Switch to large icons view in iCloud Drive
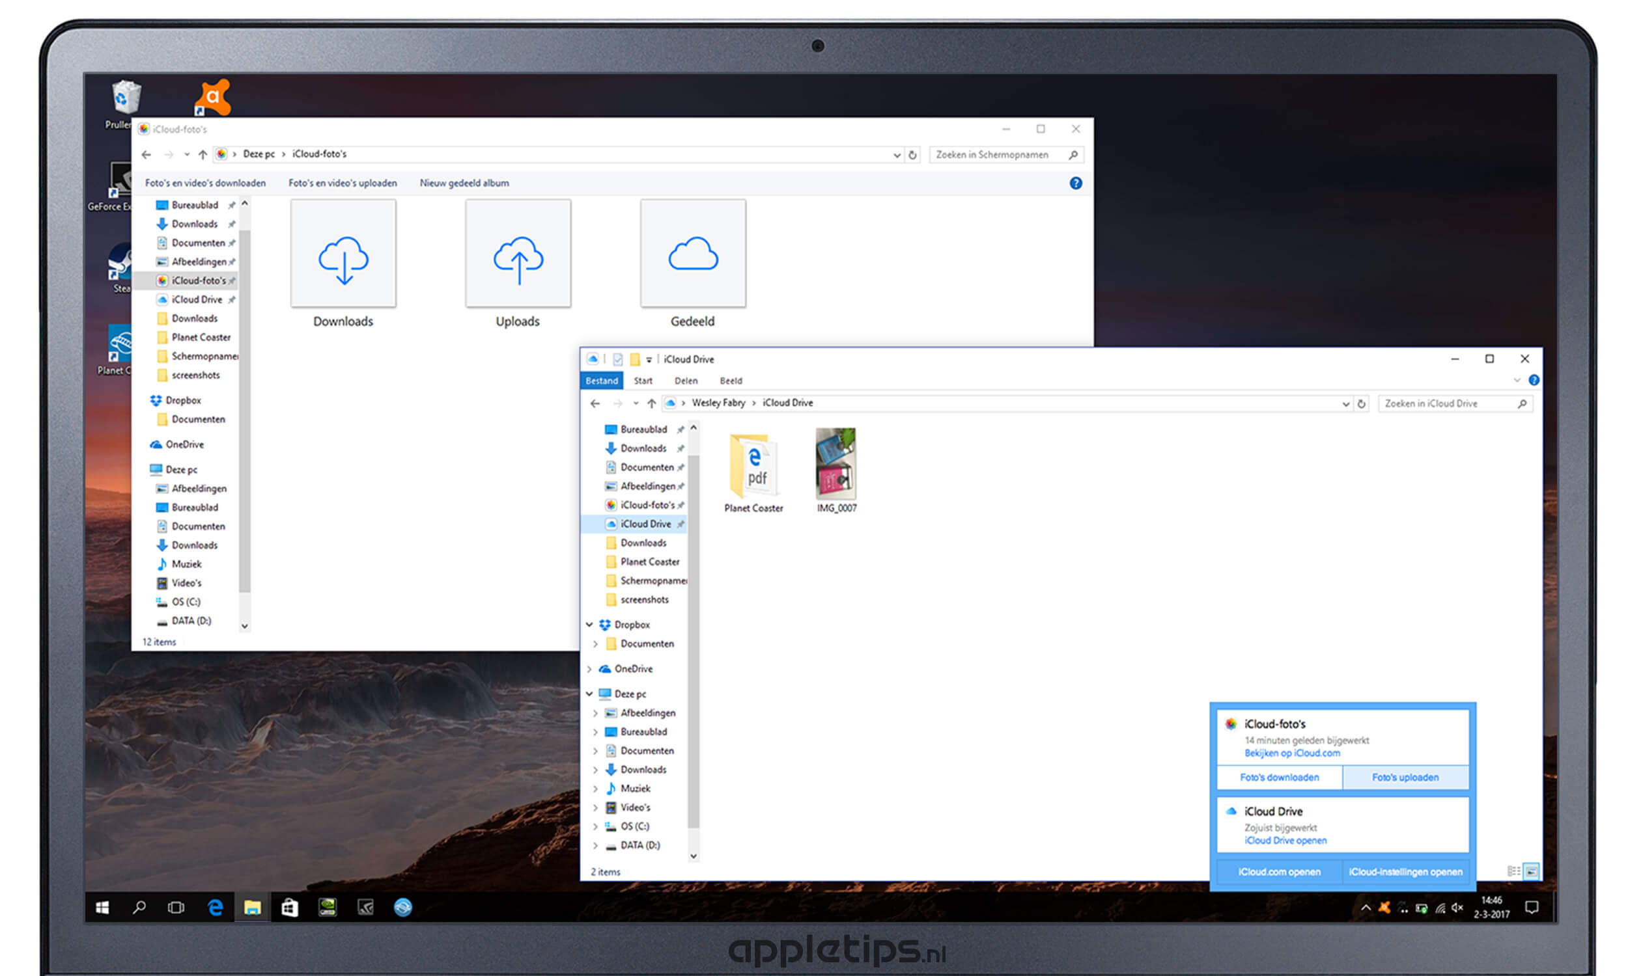This screenshot has width=1628, height=976. point(1531,871)
